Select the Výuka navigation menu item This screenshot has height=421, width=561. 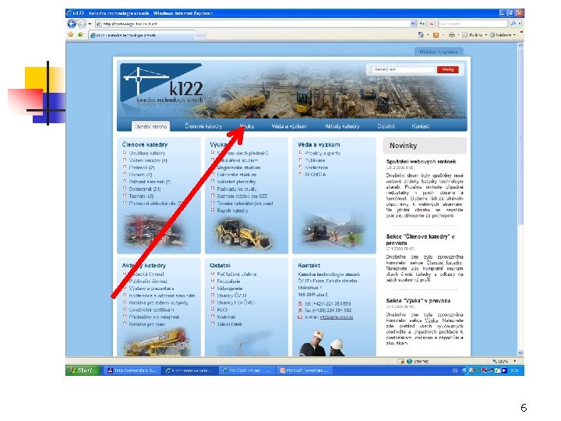coord(247,126)
